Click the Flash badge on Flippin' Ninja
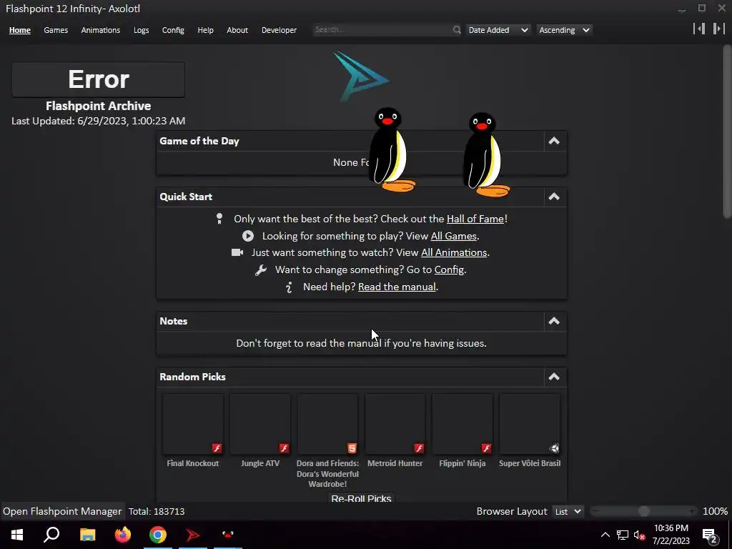This screenshot has width=732, height=549. 486,448
